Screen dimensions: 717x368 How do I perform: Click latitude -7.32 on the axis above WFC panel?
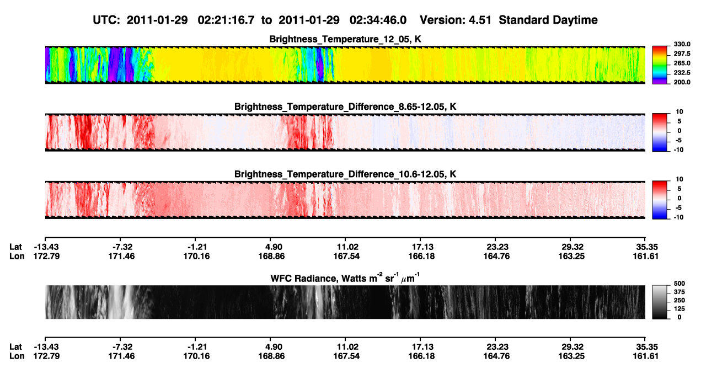click(x=120, y=247)
